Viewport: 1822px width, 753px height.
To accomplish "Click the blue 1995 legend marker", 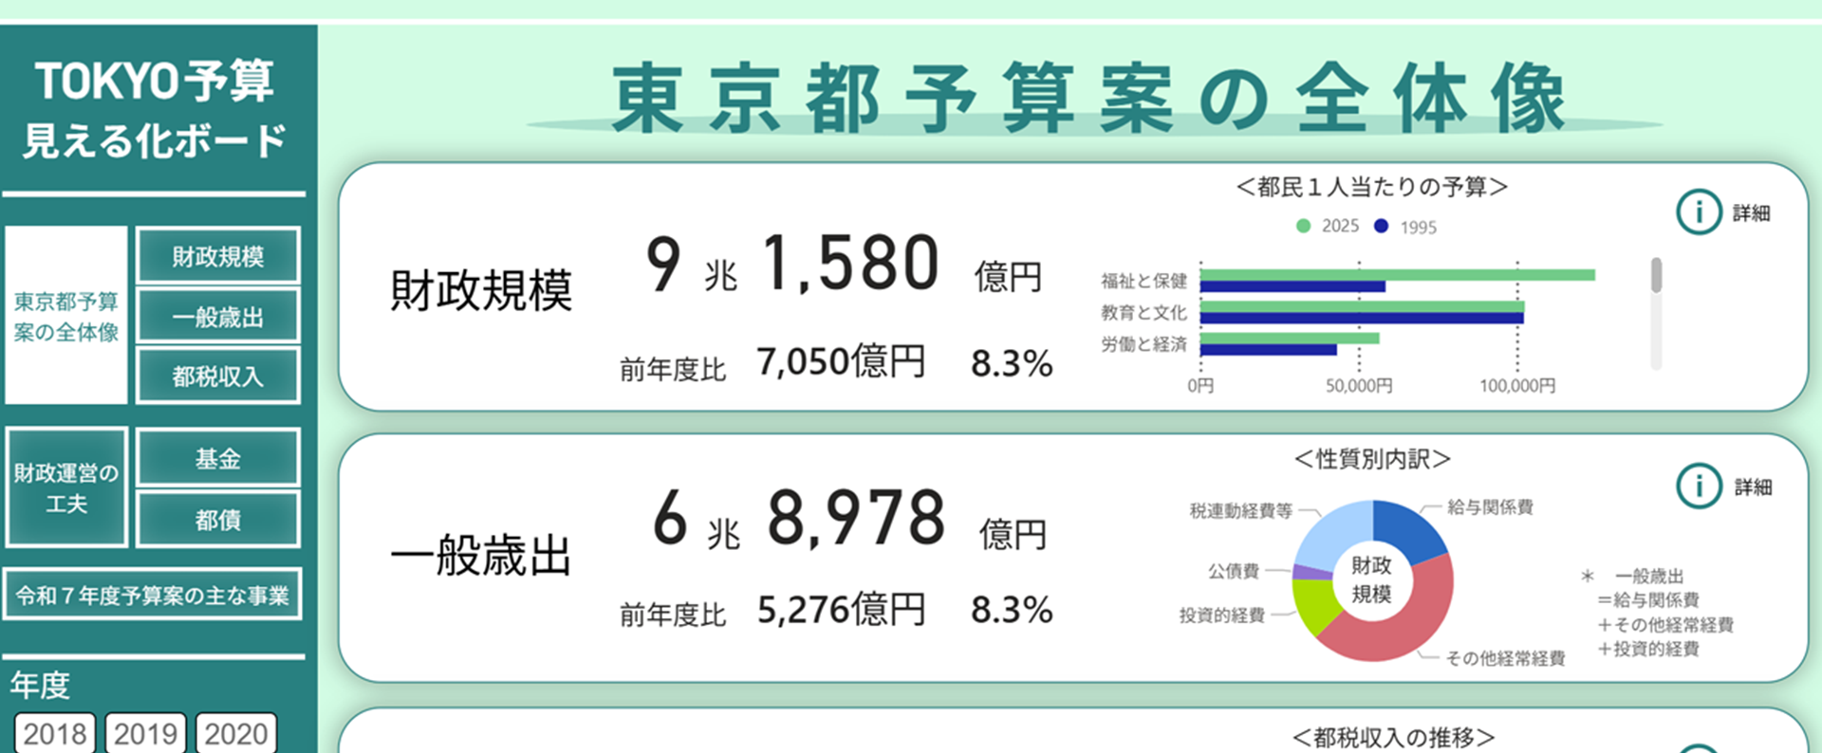I will click(1382, 226).
